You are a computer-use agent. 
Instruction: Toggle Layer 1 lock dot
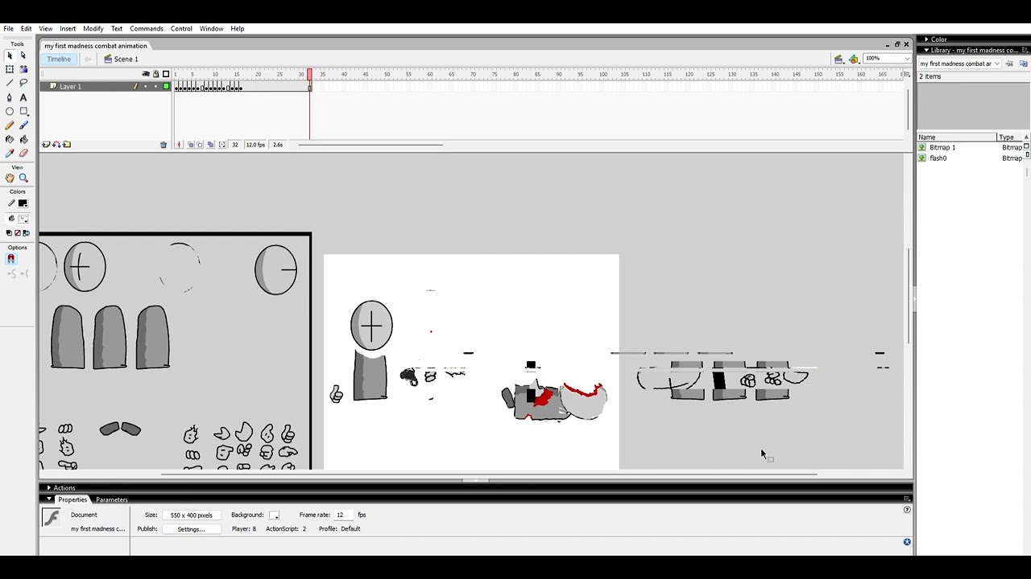coord(155,87)
